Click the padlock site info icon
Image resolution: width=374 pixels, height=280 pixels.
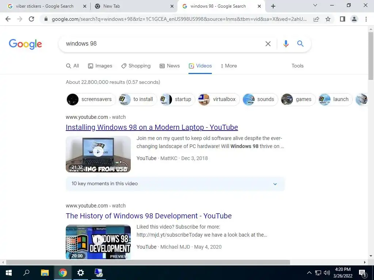click(x=46, y=19)
